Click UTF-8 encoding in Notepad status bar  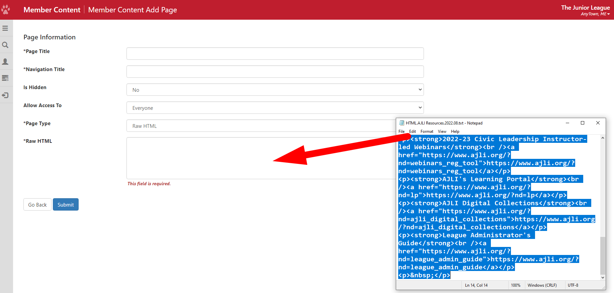click(x=573, y=285)
